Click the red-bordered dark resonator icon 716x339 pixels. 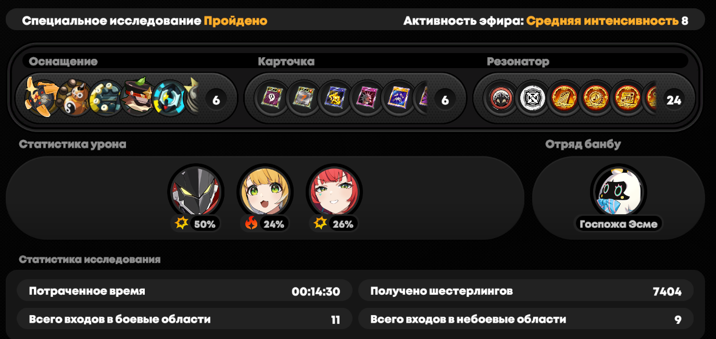pos(501,98)
